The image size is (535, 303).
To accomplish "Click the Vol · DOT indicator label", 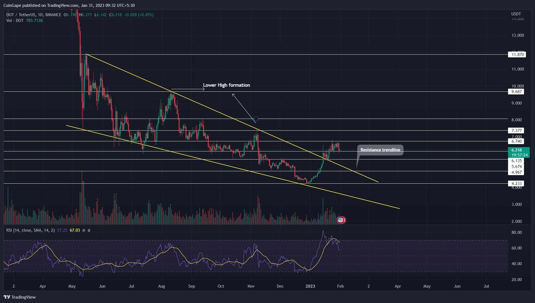I will pos(15,21).
